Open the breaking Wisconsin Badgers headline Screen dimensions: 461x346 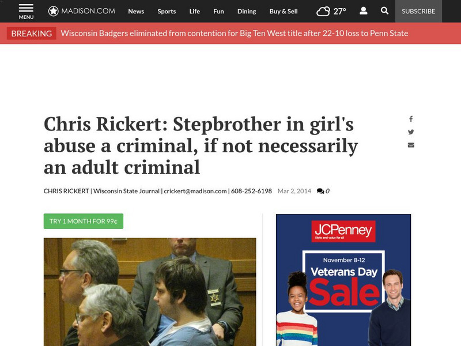(x=235, y=33)
